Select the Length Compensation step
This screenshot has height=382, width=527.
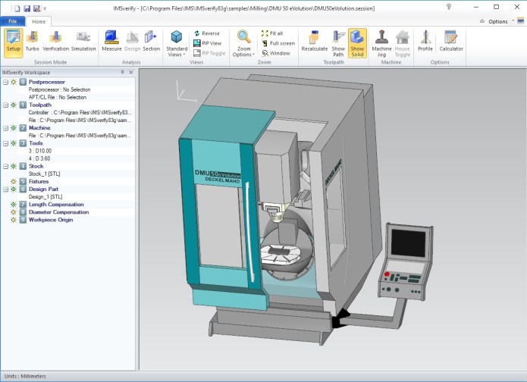(x=56, y=205)
